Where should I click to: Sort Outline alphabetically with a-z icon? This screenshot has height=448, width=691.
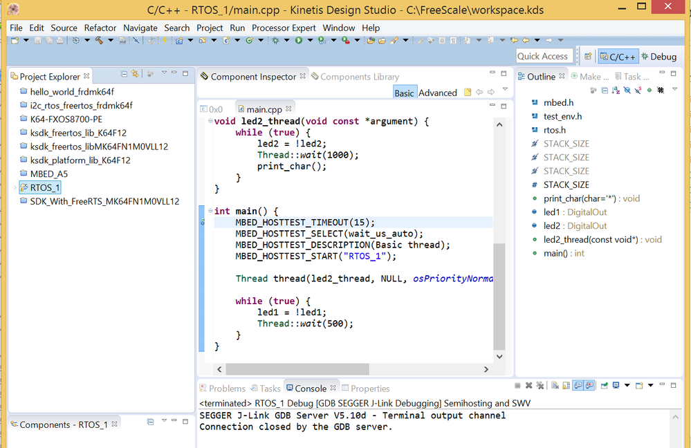click(616, 91)
